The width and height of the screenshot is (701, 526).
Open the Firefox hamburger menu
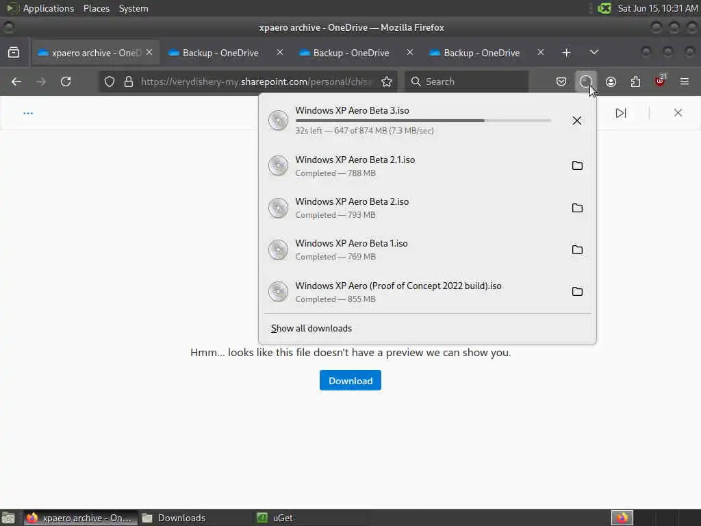tap(685, 82)
